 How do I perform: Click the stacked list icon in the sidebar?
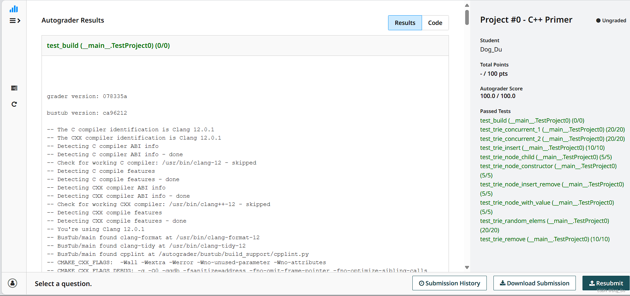point(14,88)
